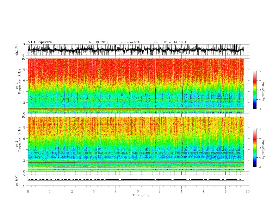
Task: Click the time axis tick label '10'
Action: click(x=248, y=191)
